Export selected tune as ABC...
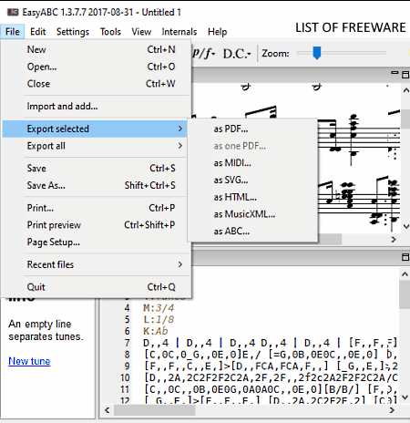Viewport: 410px width, 423px height. (x=252, y=232)
